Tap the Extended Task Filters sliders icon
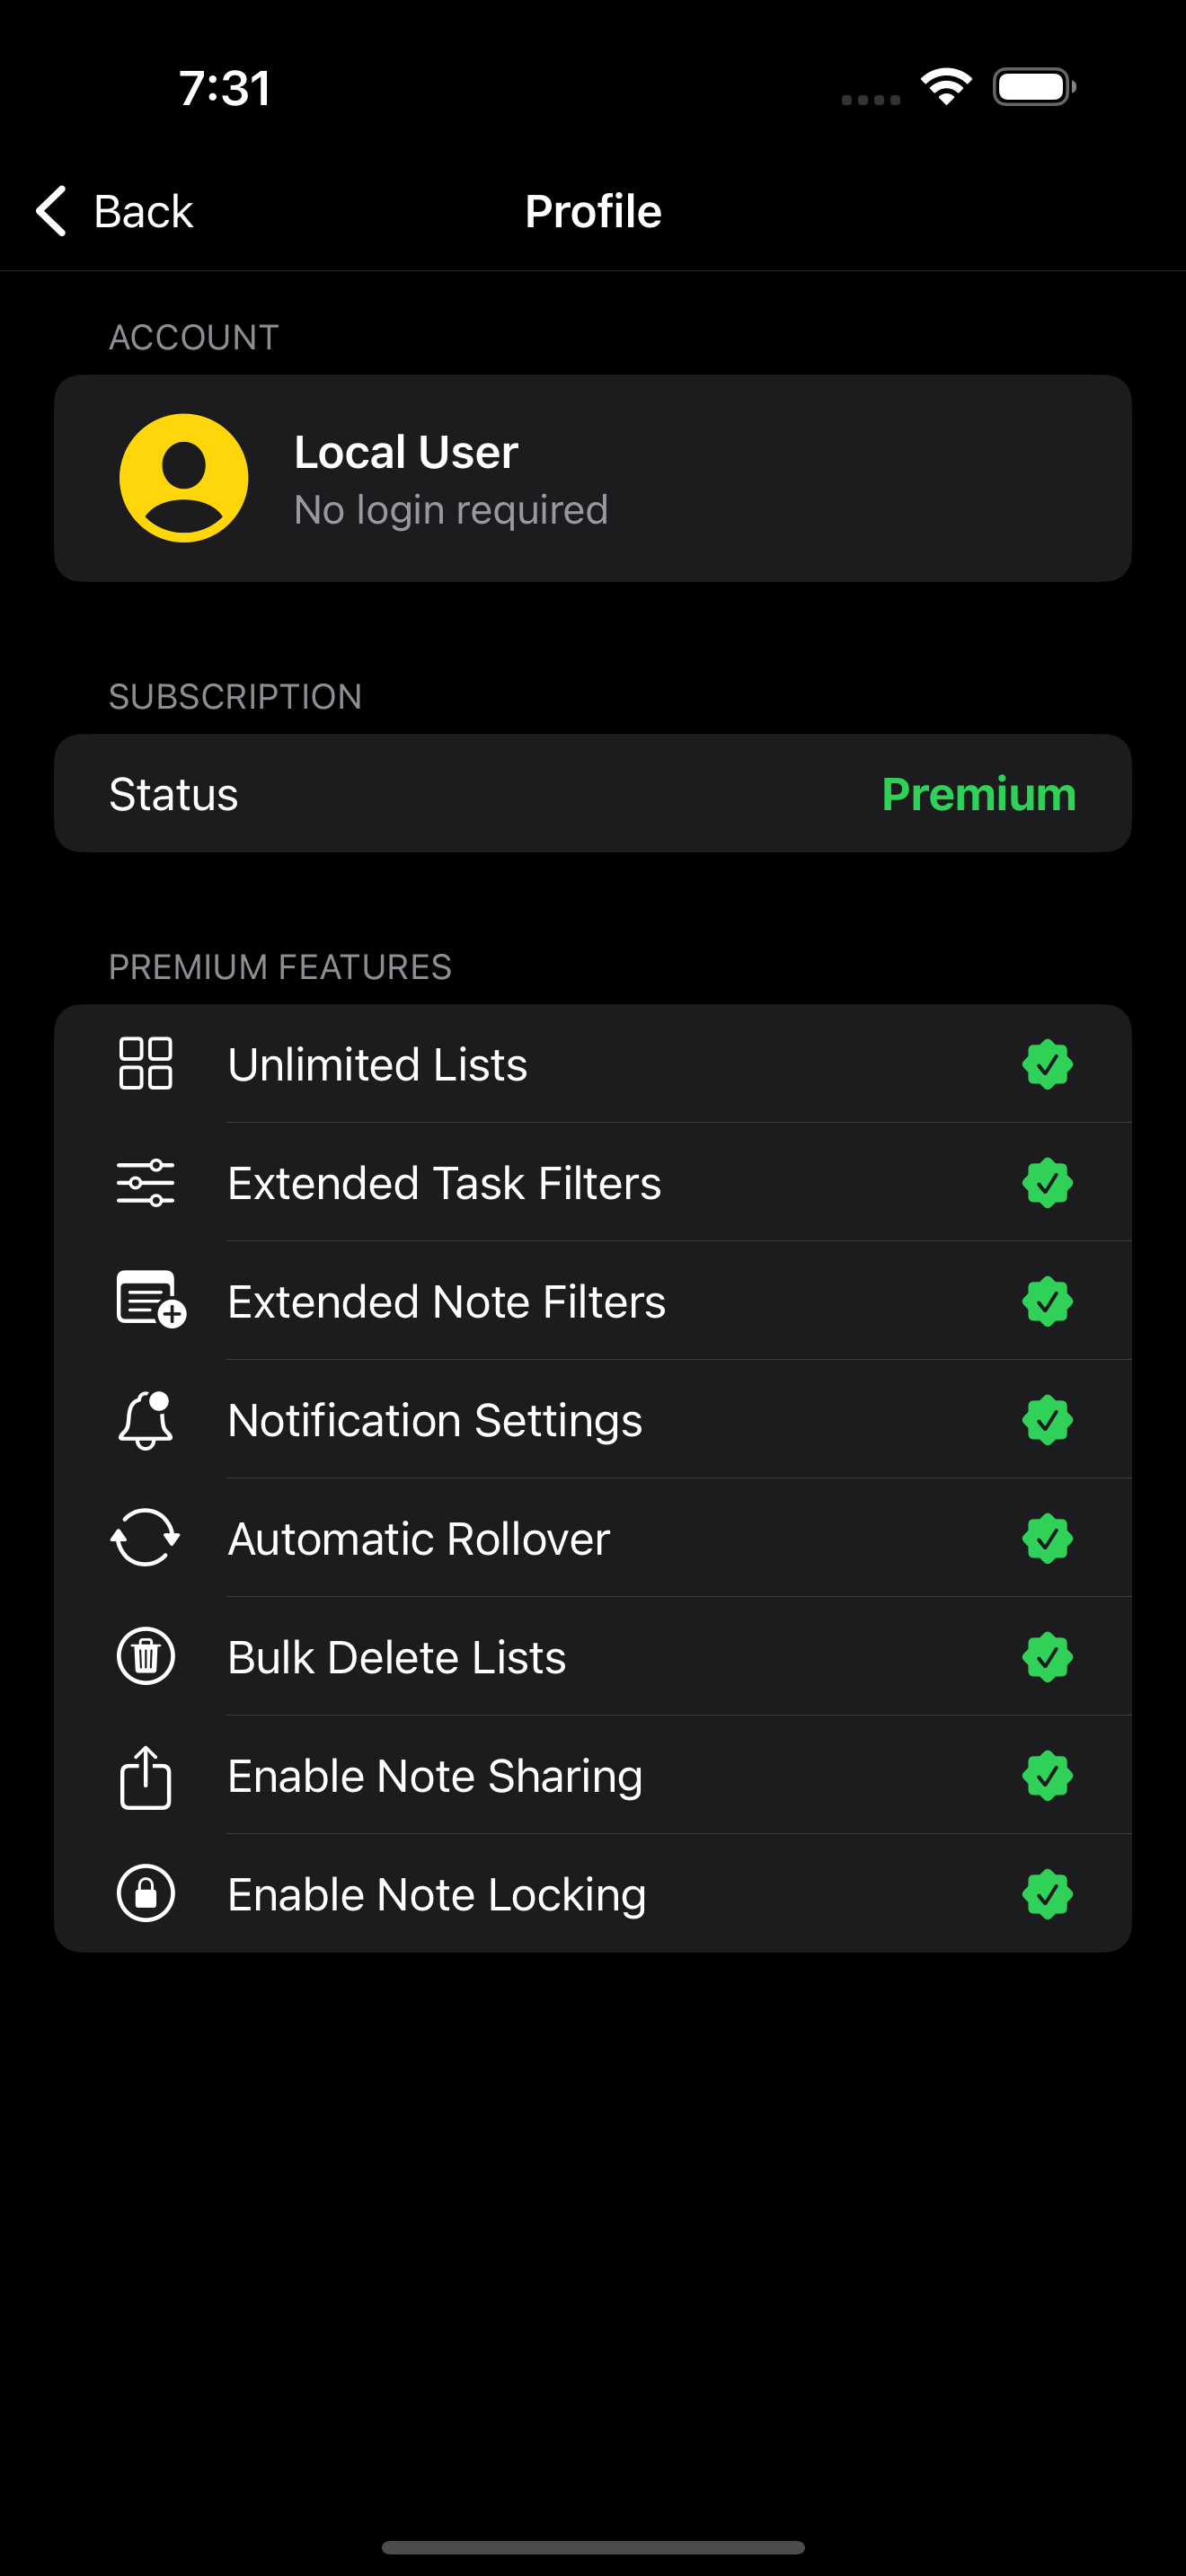 point(146,1182)
